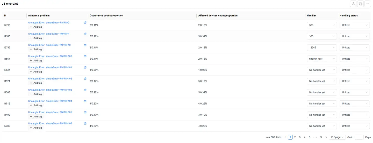
Task: Click copy icon beside simpleError+?##?lll+103
Action: coord(85,90)
